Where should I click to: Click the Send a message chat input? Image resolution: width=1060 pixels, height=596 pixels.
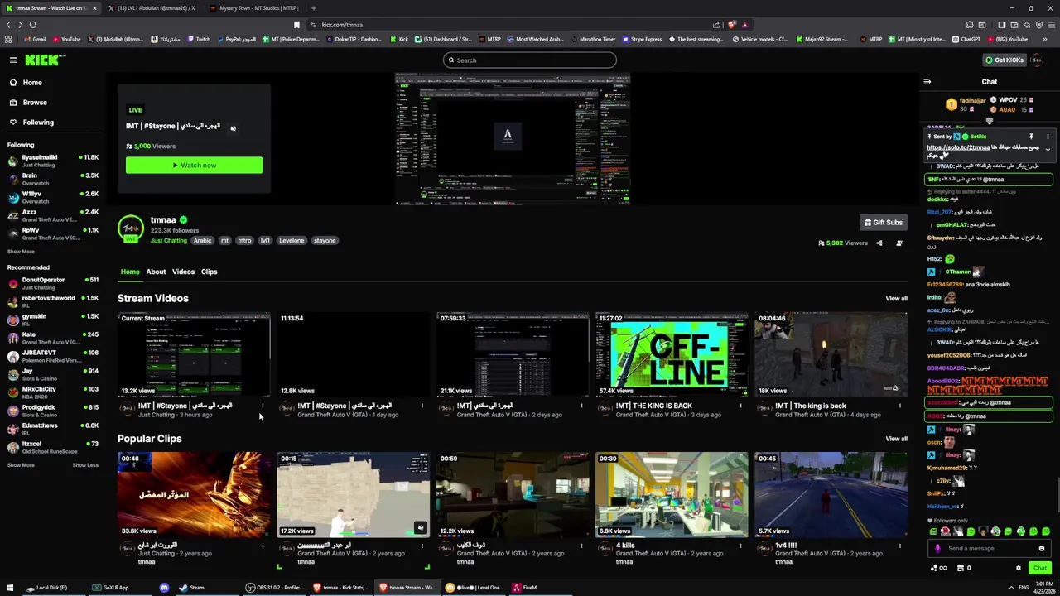pyautogui.click(x=990, y=548)
